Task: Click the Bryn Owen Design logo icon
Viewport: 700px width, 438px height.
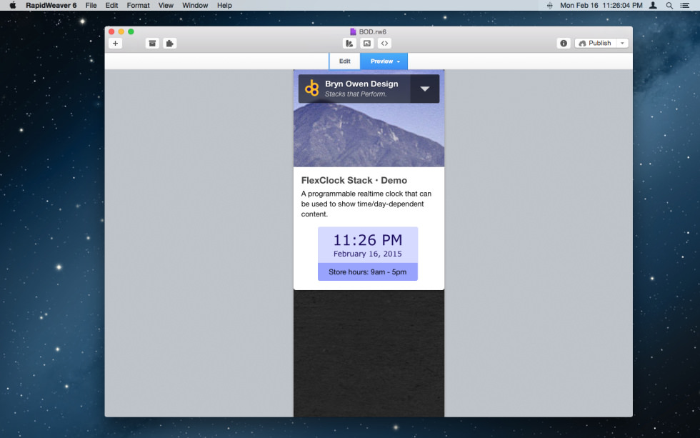Action: coord(311,89)
